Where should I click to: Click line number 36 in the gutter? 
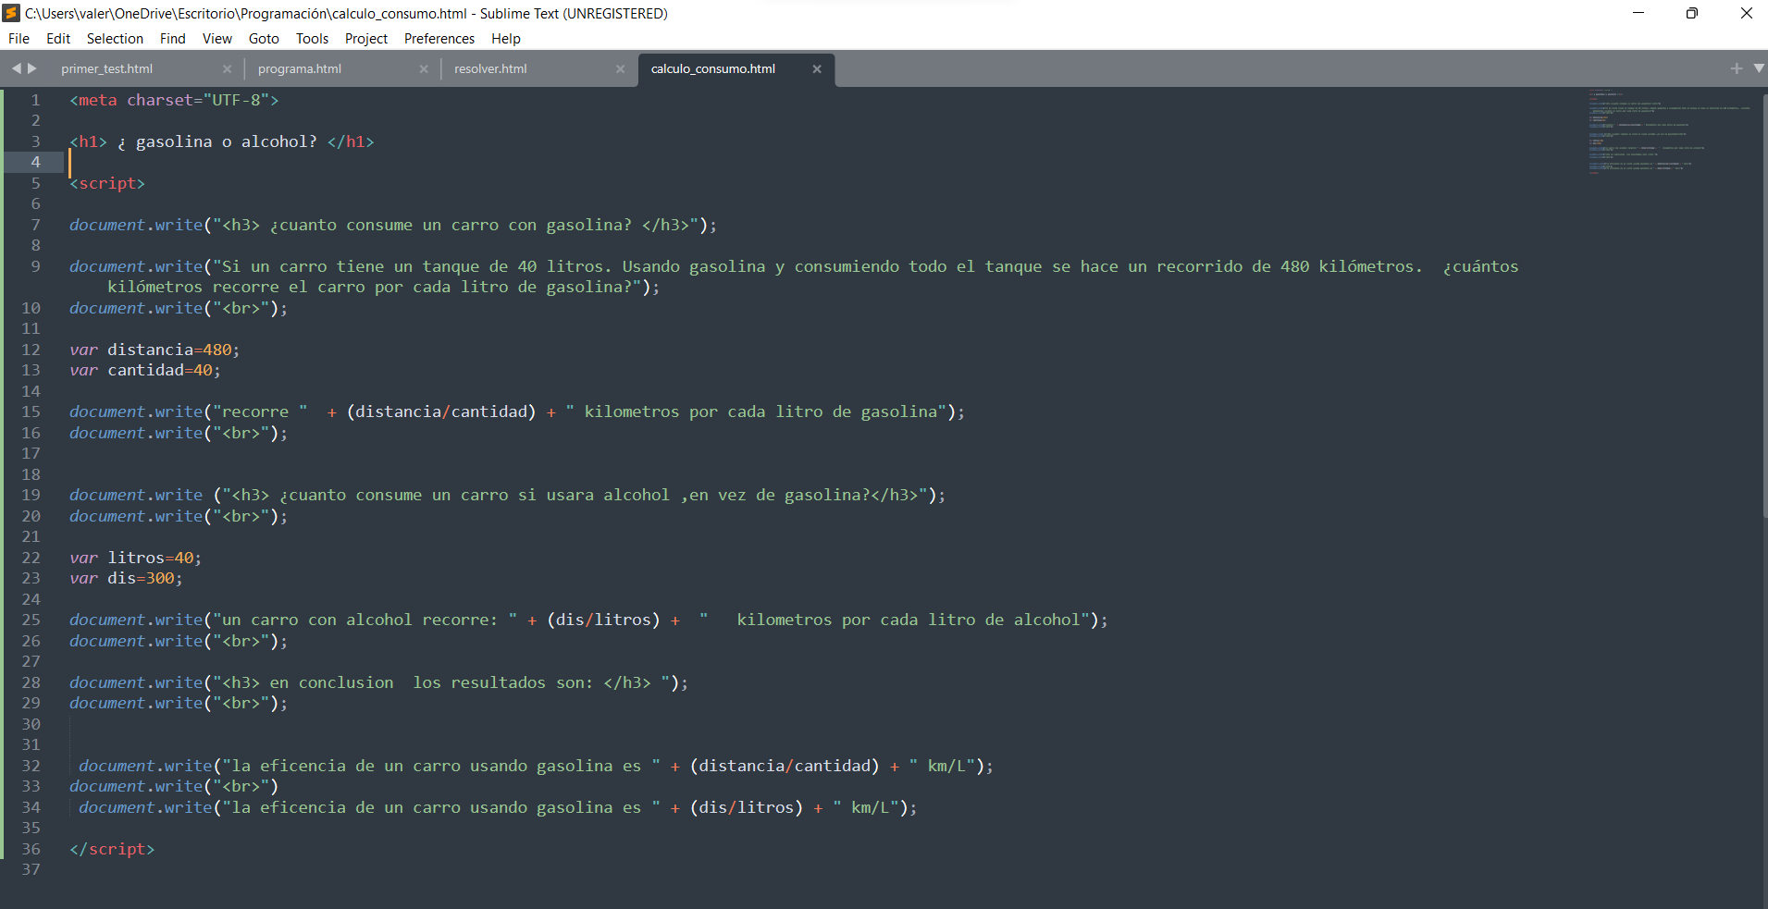(x=31, y=849)
